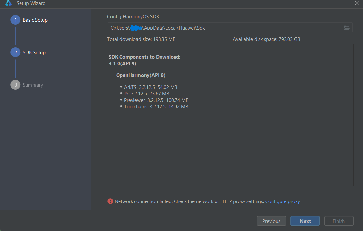Click the SDK Setup step label
The height and width of the screenshot is (231, 363).
34,52
